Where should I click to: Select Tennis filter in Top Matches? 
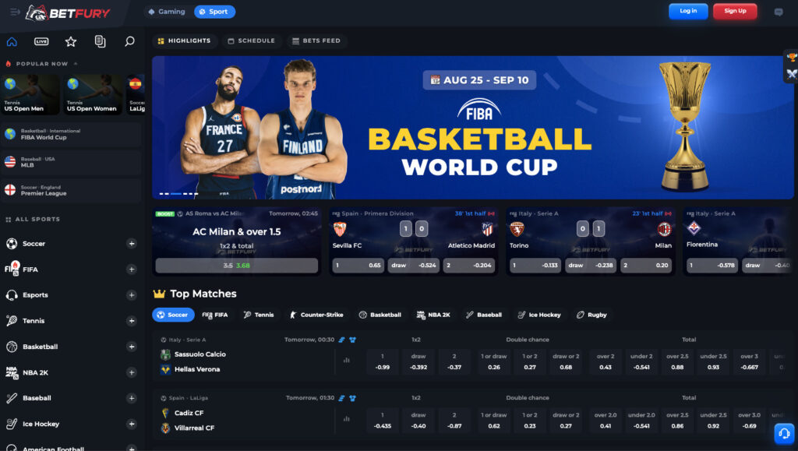[x=259, y=315]
